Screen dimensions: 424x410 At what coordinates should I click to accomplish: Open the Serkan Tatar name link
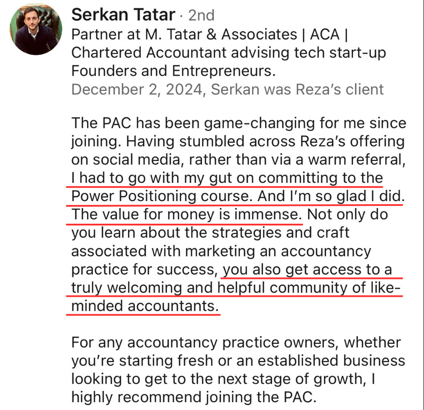(123, 15)
